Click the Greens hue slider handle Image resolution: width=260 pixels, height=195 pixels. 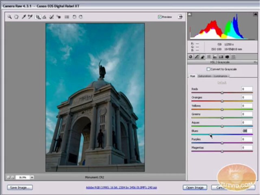coord(222,118)
